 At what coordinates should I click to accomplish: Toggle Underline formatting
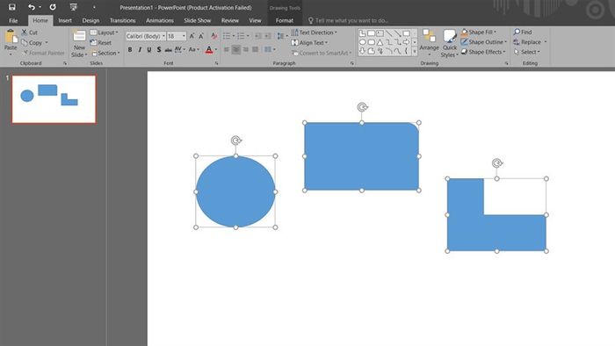pyautogui.click(x=149, y=50)
